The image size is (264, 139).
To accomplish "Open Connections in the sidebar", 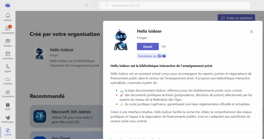I will tap(8, 94).
